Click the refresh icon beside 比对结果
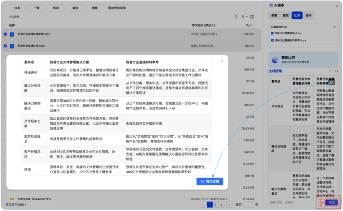Viewport: 343px width, 211px height. pyautogui.click(x=331, y=71)
